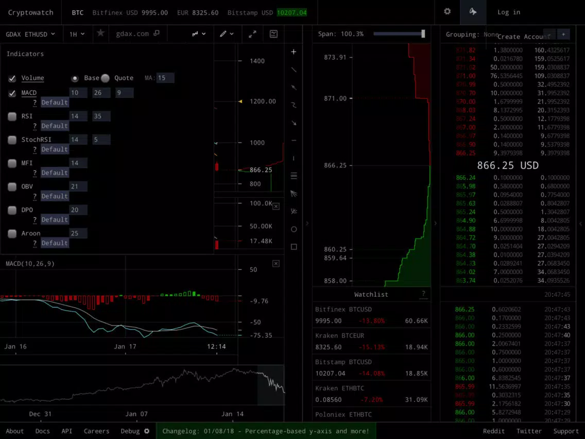585x439 pixels.
Task: Uncheck the MACD indicator checkbox
Action: [x=12, y=93]
